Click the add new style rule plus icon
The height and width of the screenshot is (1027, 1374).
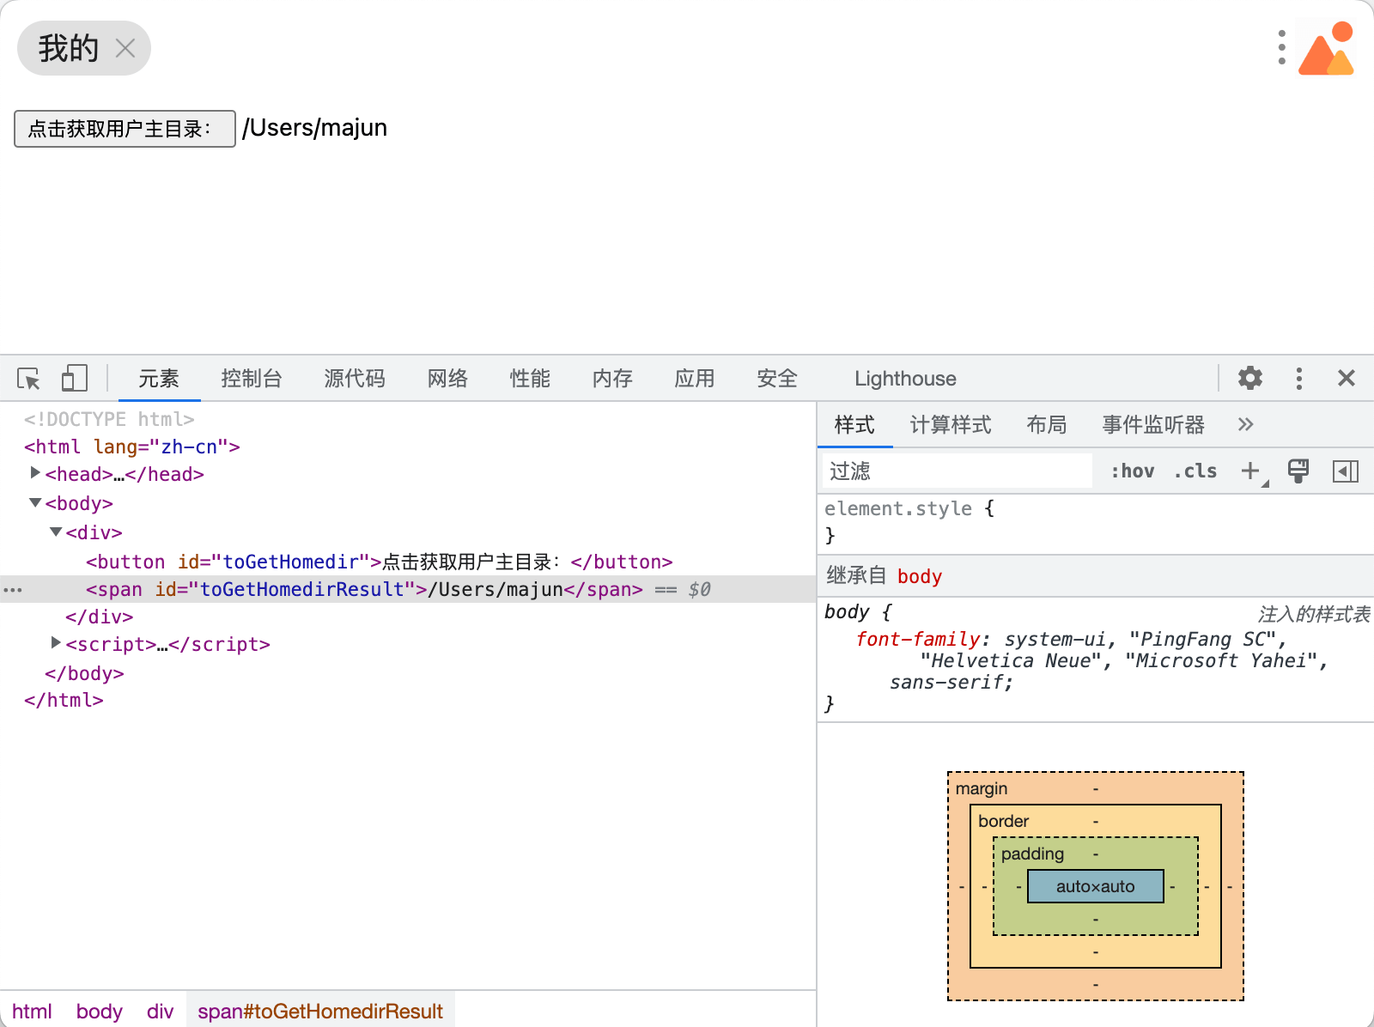pos(1250,471)
